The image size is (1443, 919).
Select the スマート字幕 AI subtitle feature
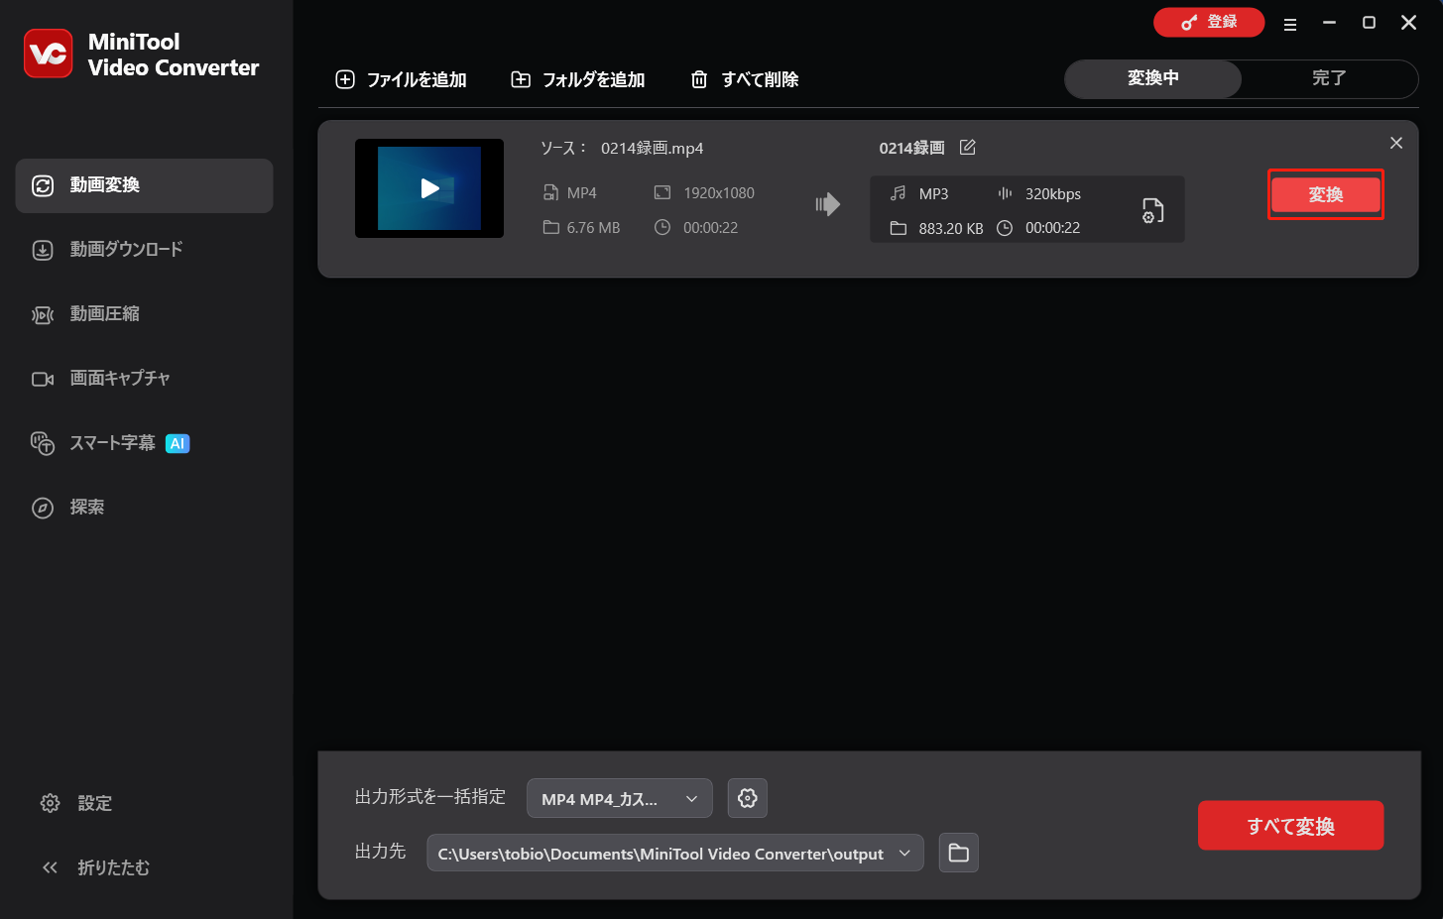tap(118, 443)
